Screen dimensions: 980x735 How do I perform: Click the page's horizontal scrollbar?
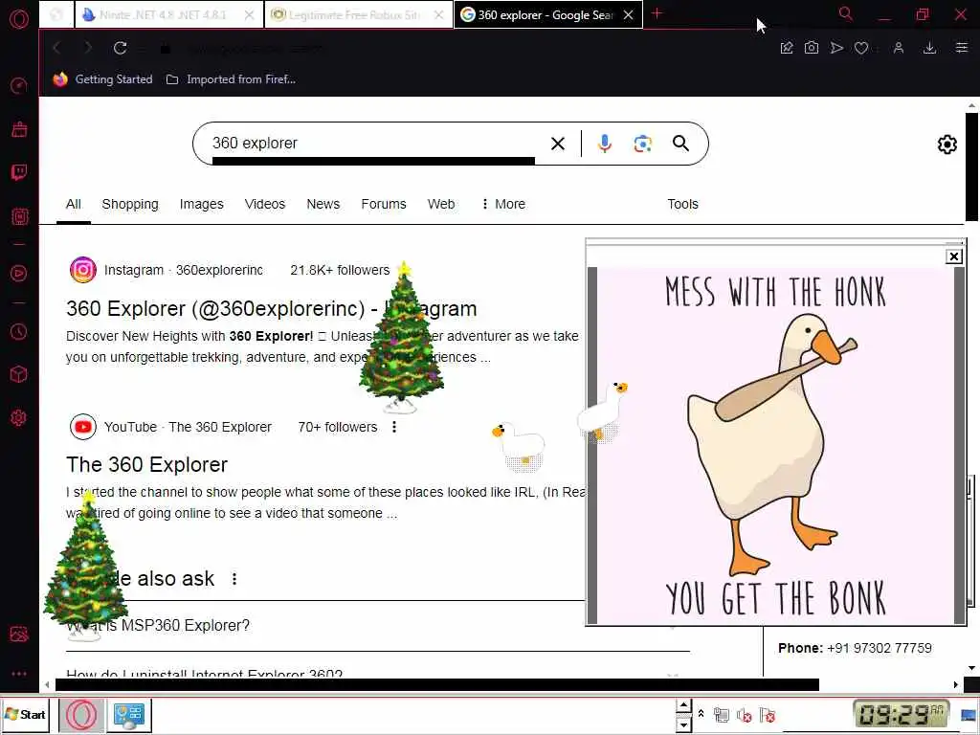point(436,685)
